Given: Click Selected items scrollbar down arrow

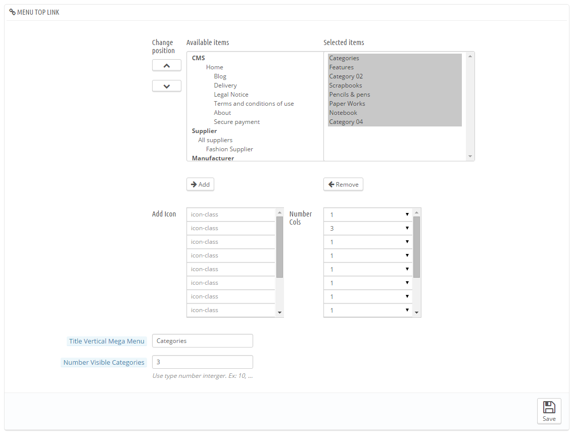Looking at the screenshot, I should pos(470,156).
